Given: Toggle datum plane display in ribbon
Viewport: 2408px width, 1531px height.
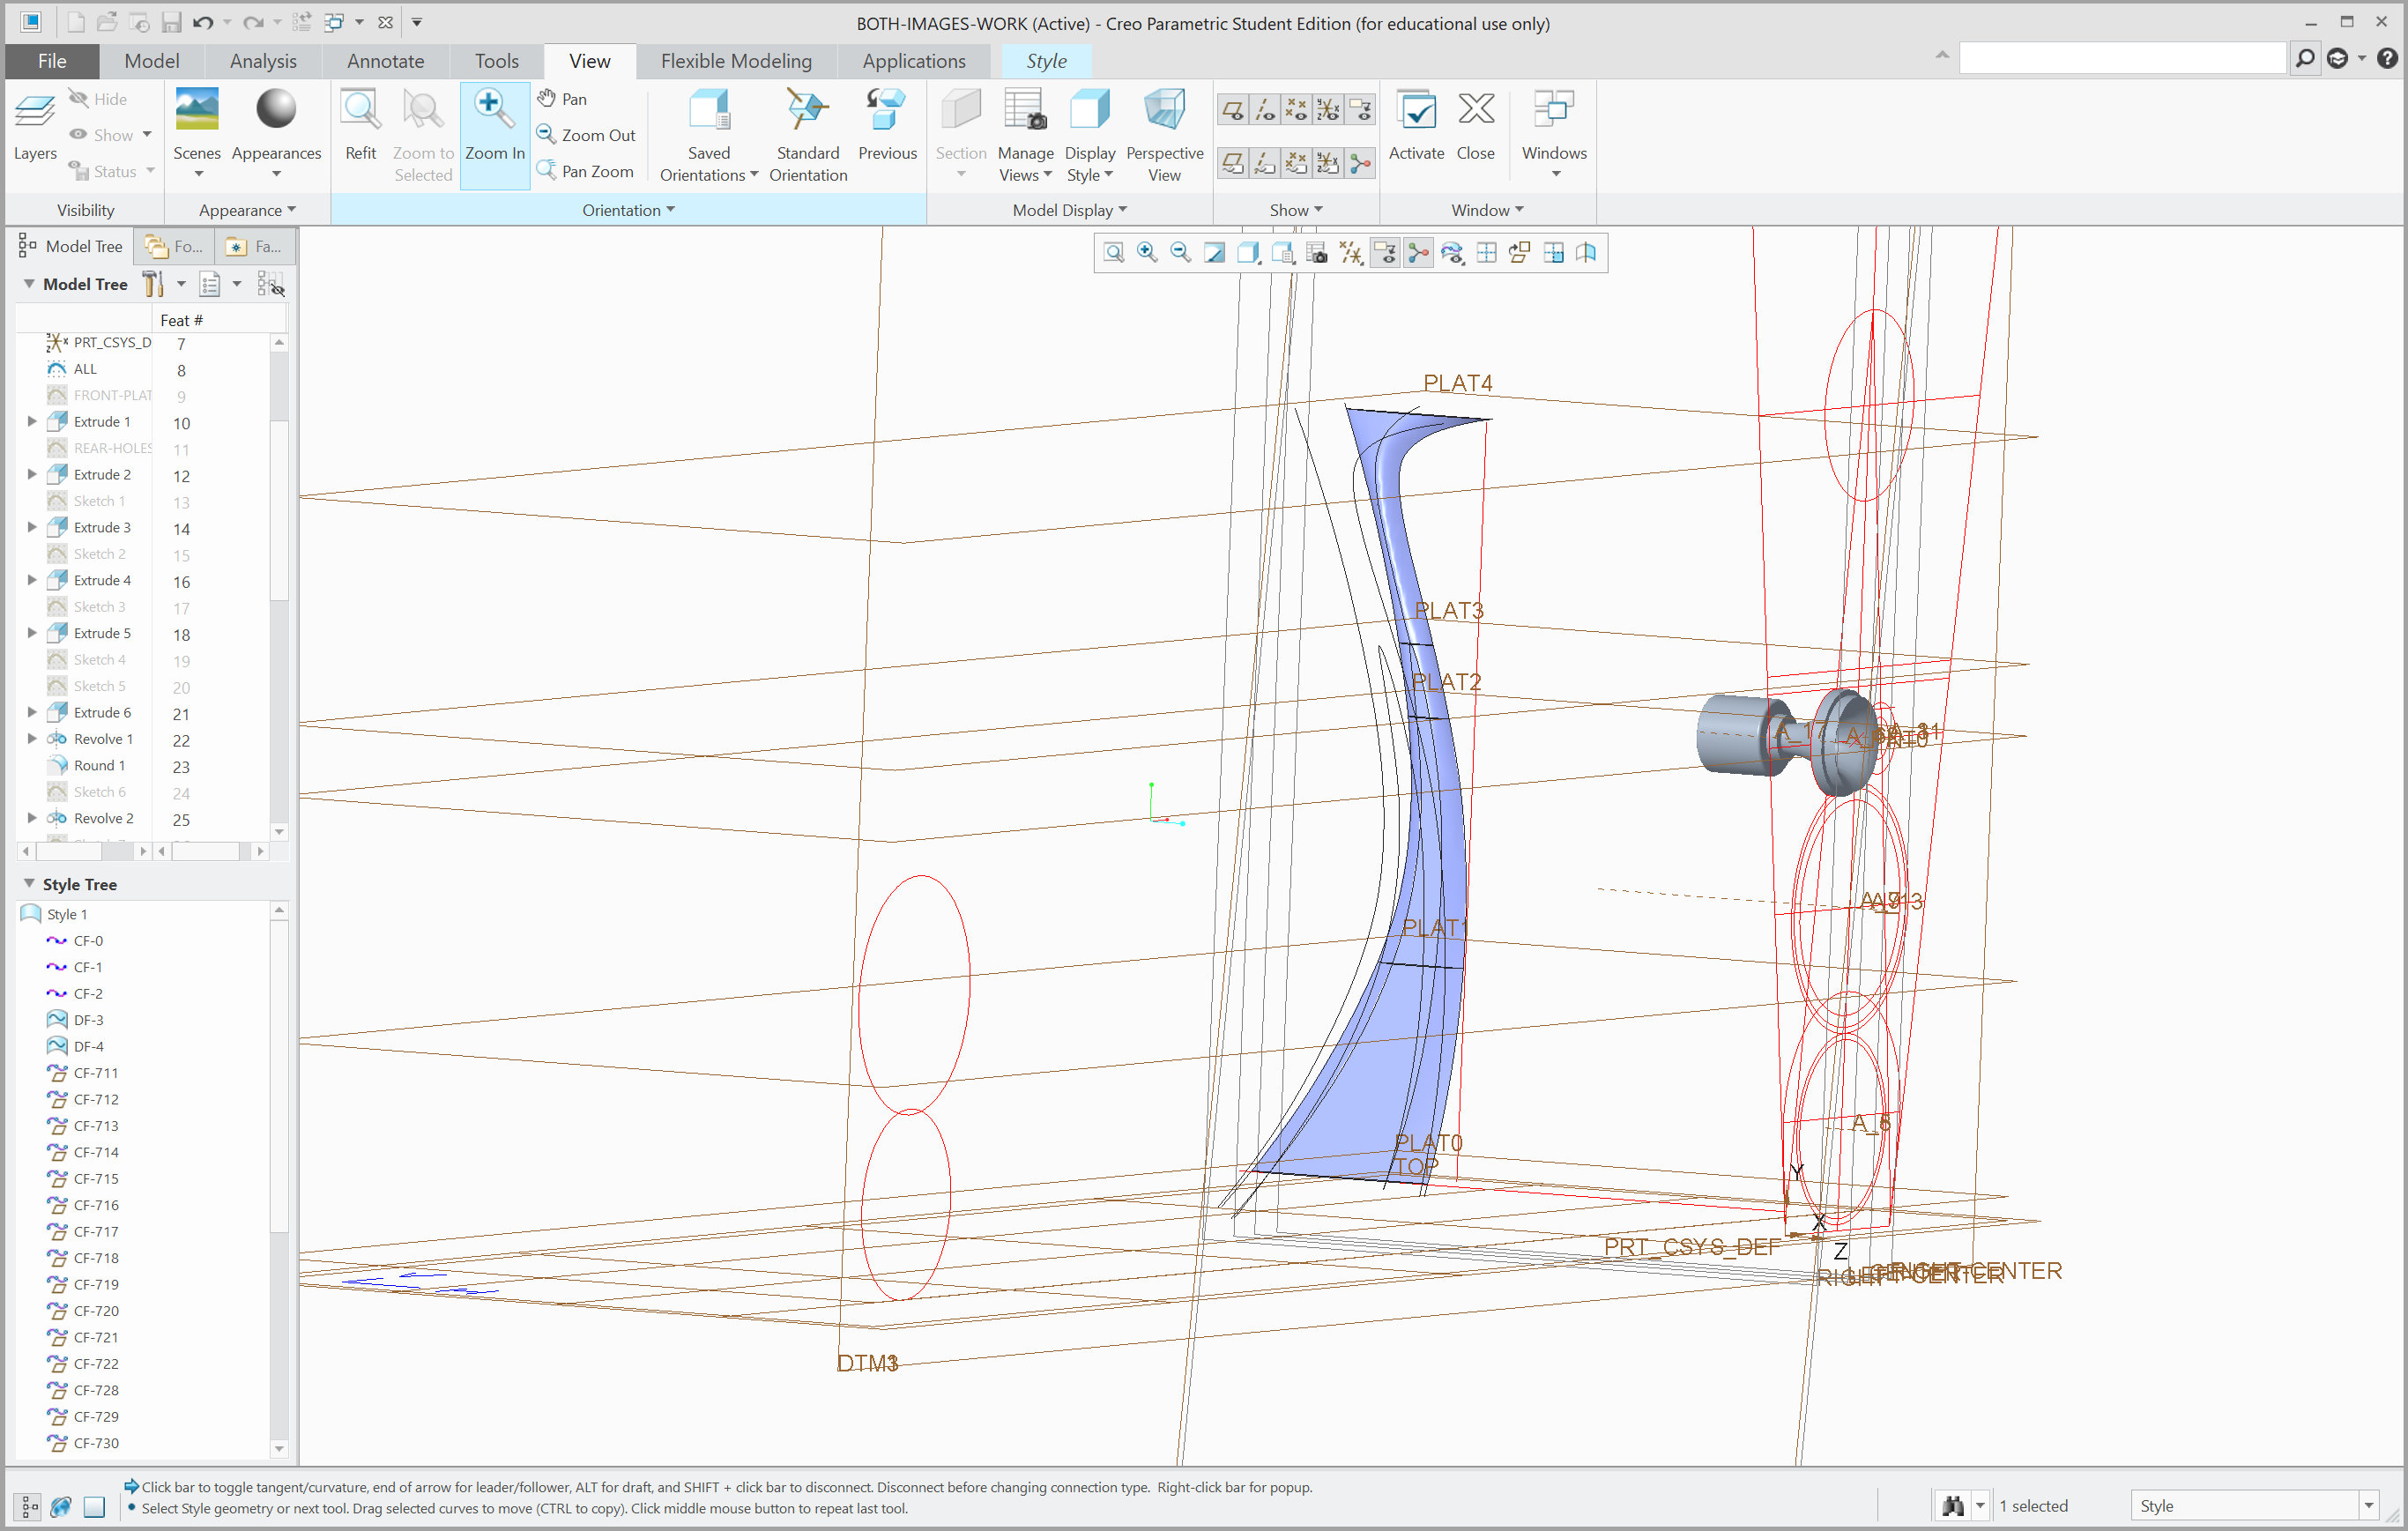Looking at the screenshot, I should pos(1234,110).
